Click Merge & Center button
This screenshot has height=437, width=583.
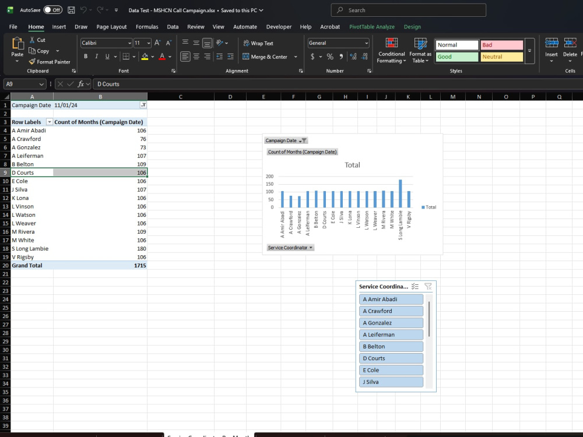[265, 57]
